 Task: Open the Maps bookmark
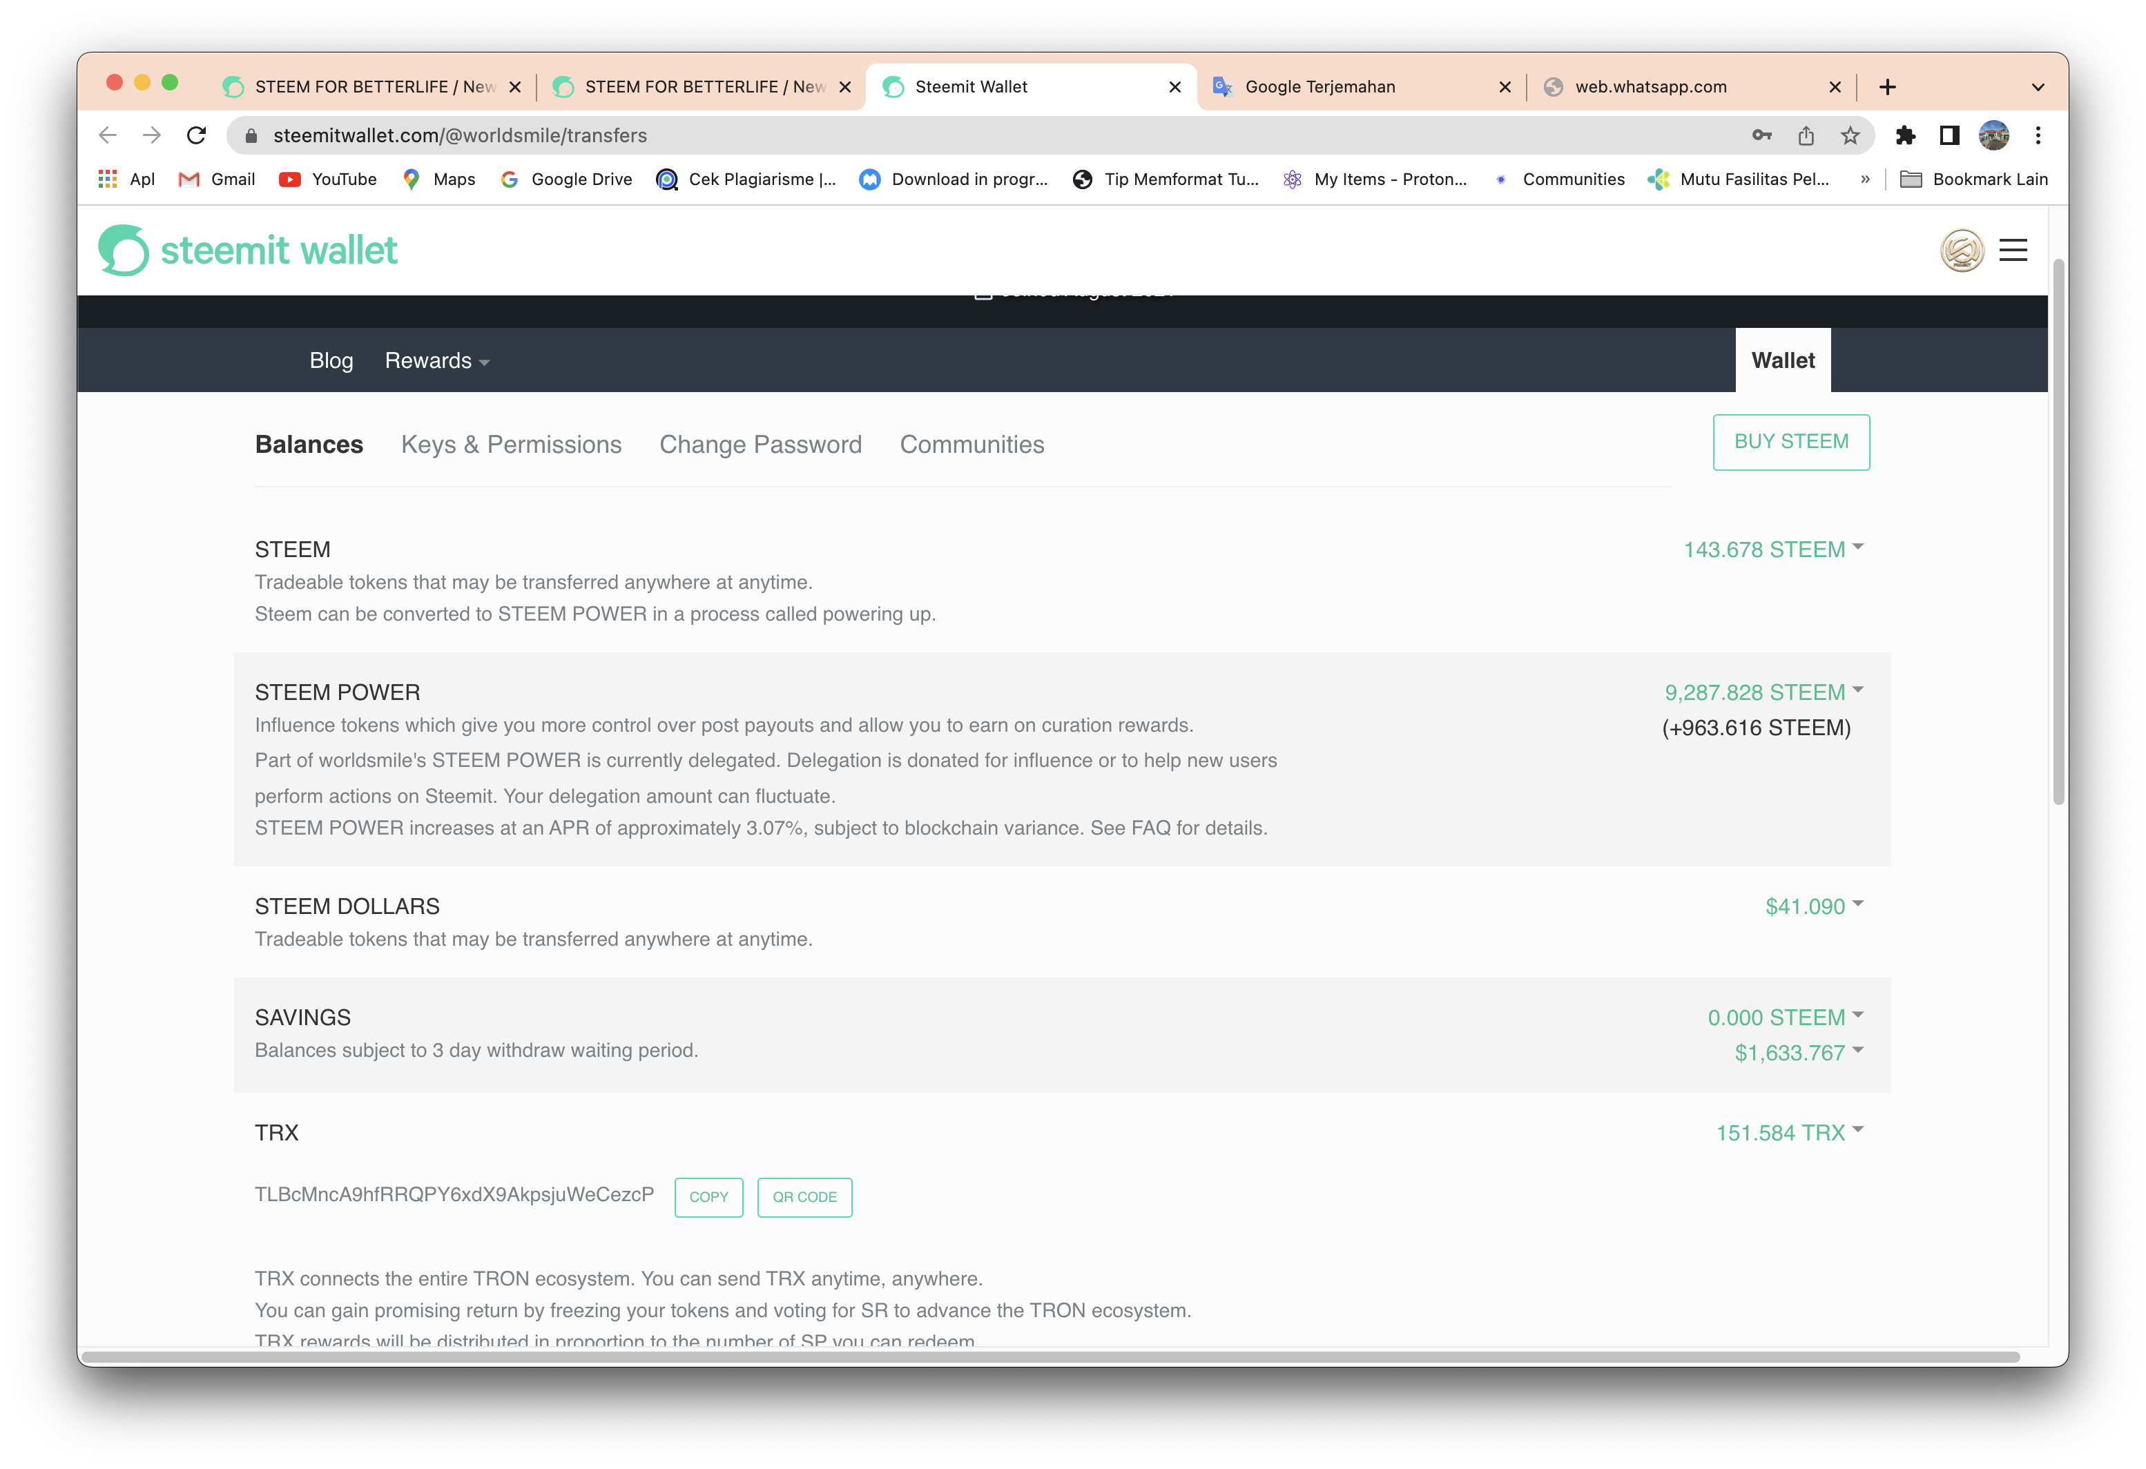pyautogui.click(x=440, y=179)
